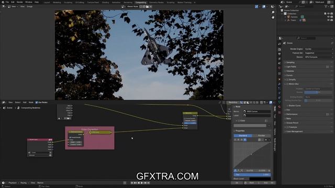Expand the Color Management panel
Image resolution: width=335 pixels, height=188 pixels.
point(294,132)
